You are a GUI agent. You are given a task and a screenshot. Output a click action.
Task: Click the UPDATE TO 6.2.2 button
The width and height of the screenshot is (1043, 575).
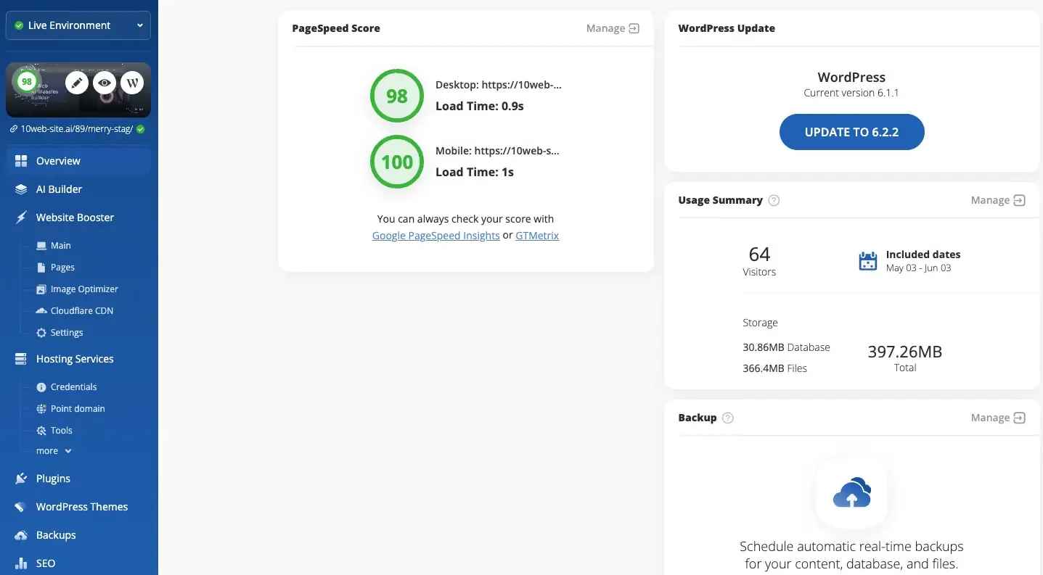(x=852, y=132)
